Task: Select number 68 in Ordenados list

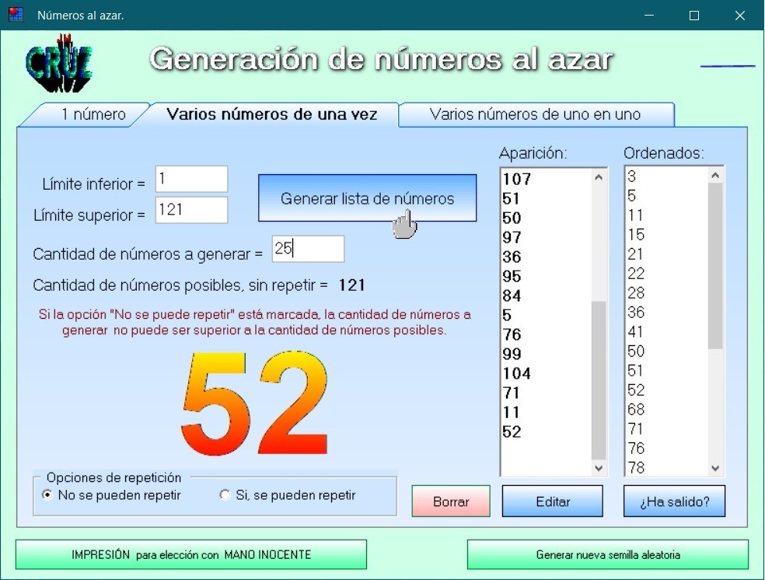Action: click(x=636, y=410)
